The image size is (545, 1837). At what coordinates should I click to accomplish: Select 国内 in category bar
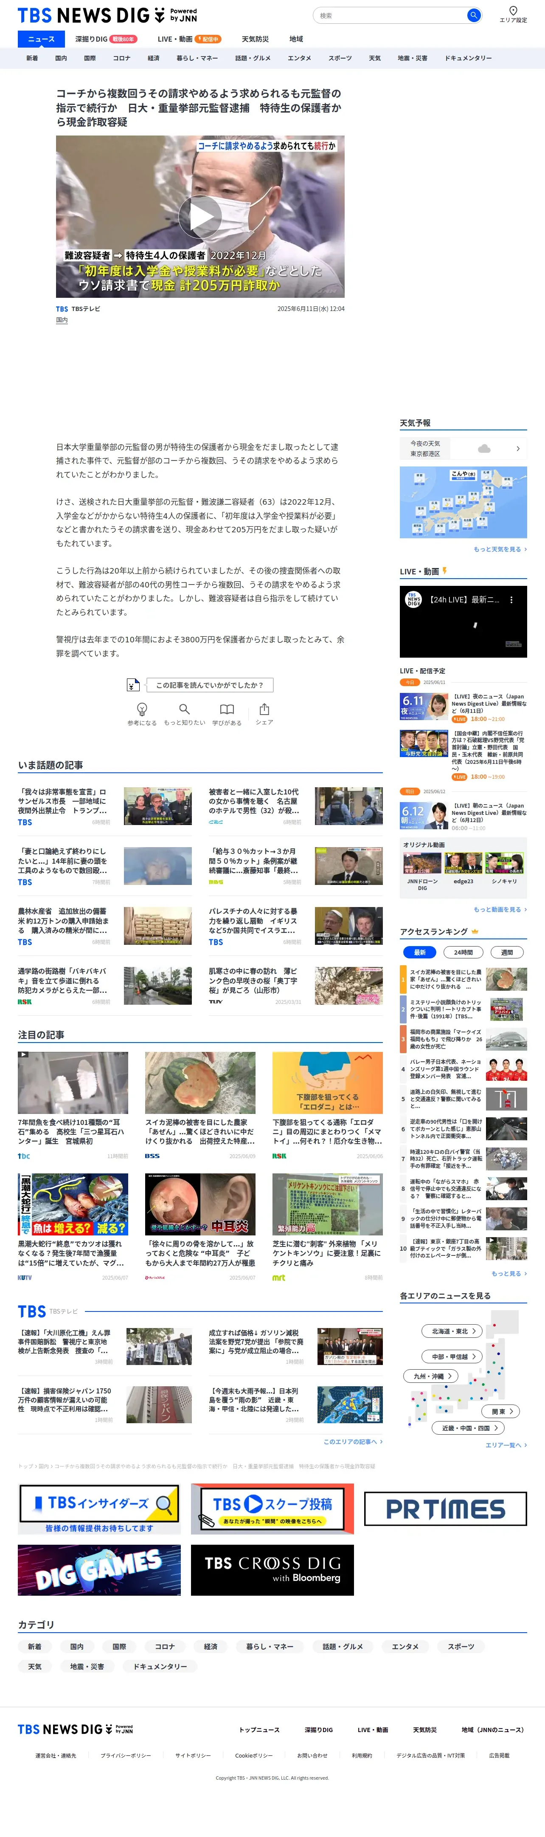61,59
